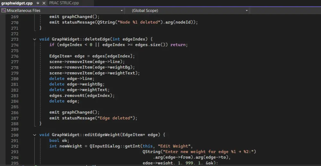The image size is (321, 166).
Task: Click 'emit graphChanged();' on line 286
Action: tap(74, 112)
